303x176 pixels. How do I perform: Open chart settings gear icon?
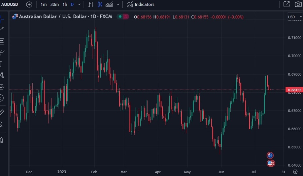[295, 172]
